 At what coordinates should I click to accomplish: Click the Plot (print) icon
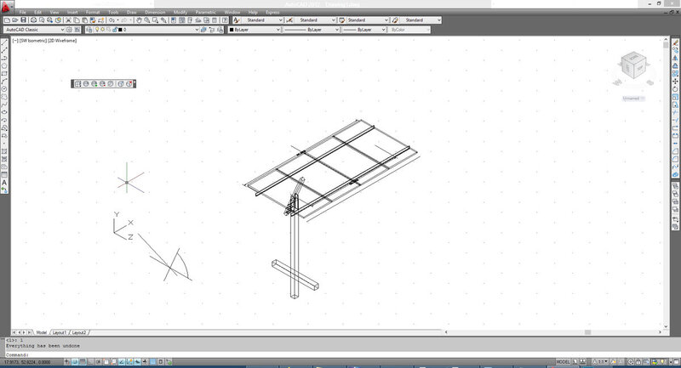click(x=33, y=20)
